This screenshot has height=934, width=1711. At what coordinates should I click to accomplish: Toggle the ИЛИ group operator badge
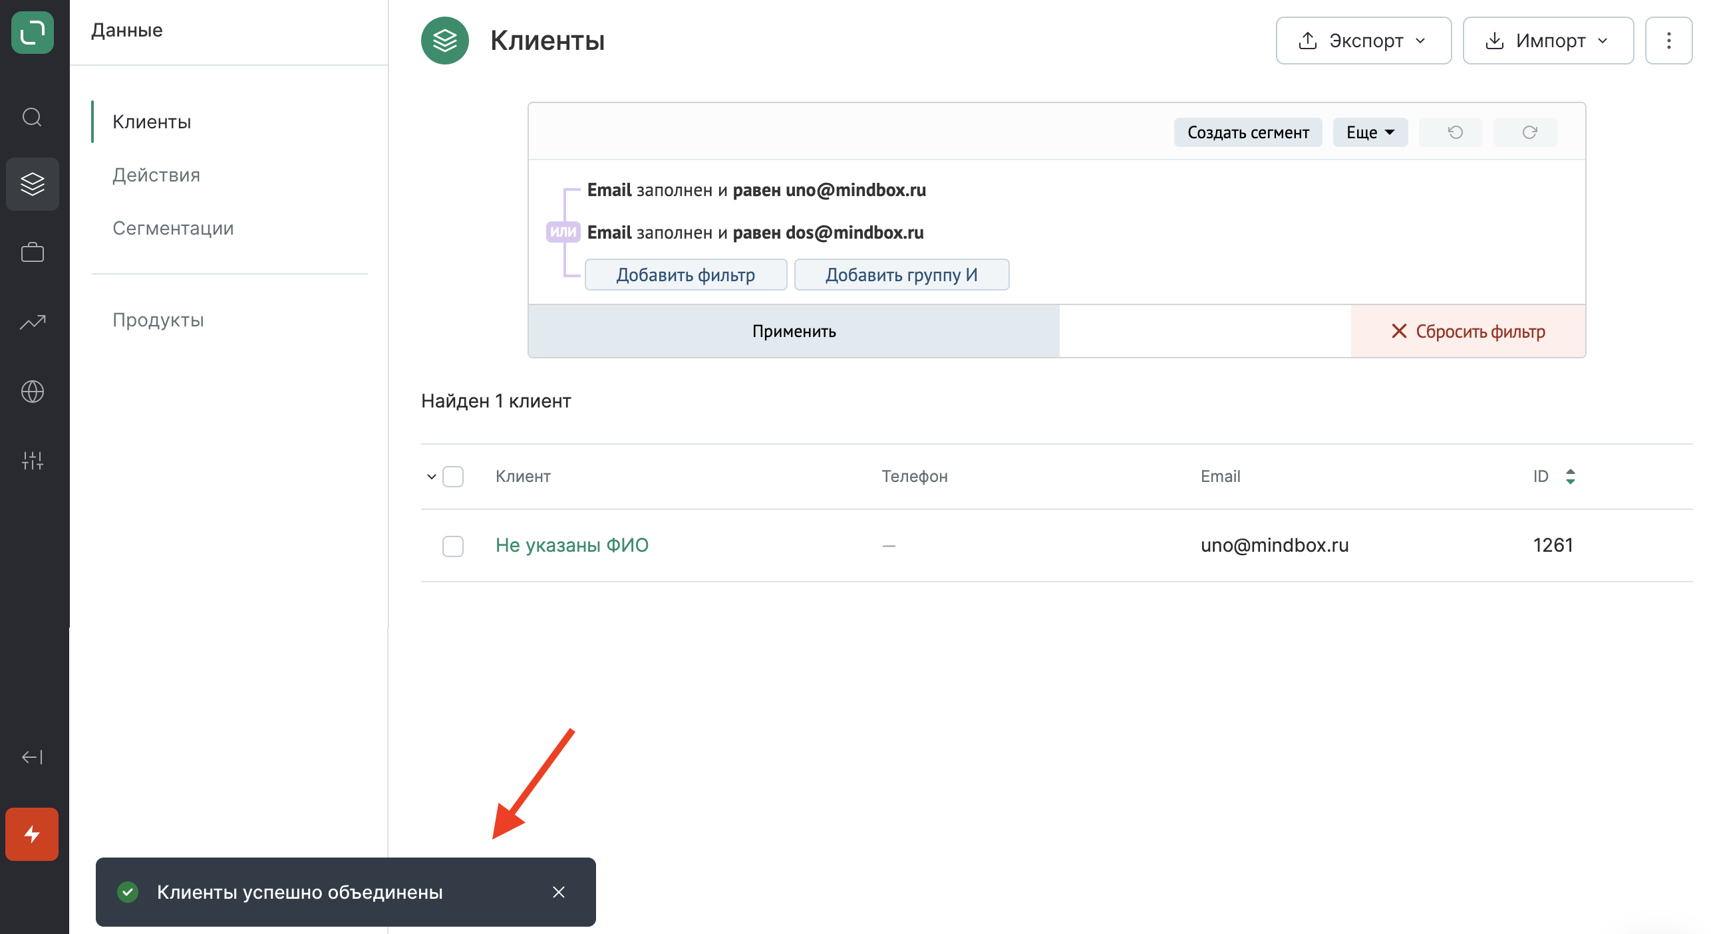[563, 231]
